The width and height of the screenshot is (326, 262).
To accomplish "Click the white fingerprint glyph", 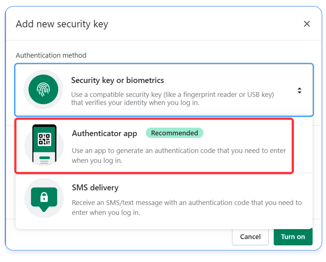I will [43, 90].
